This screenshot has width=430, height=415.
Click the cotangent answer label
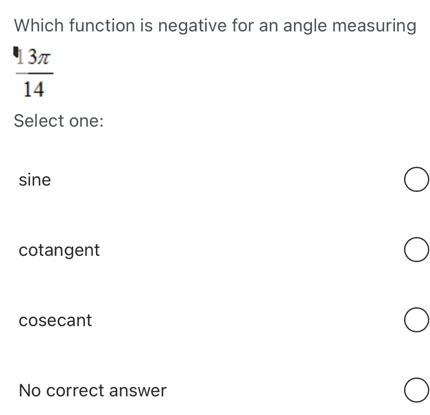[59, 250]
